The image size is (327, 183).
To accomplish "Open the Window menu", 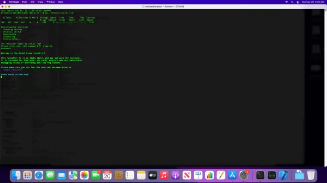I will click(x=50, y=2).
